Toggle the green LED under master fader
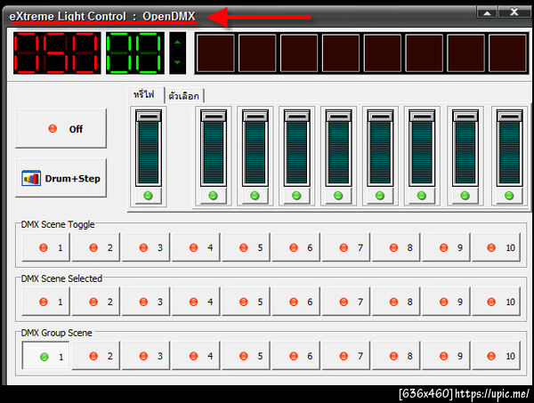 (x=148, y=196)
